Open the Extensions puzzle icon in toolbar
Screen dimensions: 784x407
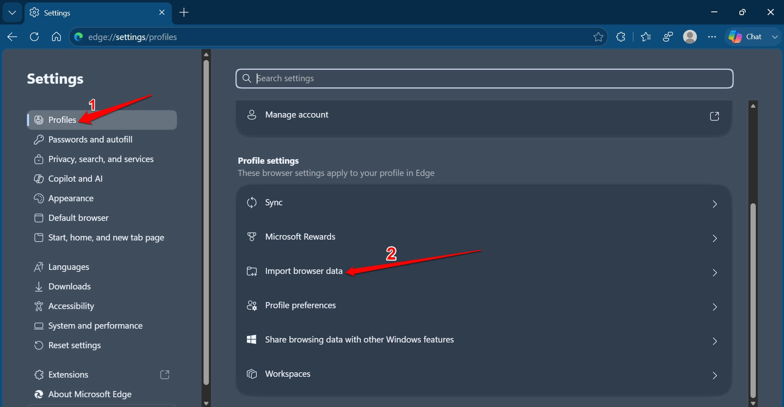click(x=620, y=37)
